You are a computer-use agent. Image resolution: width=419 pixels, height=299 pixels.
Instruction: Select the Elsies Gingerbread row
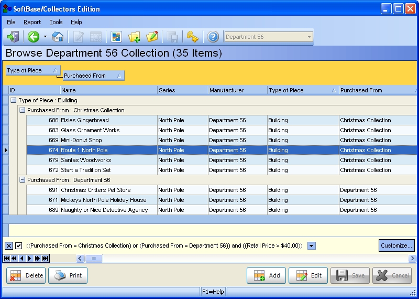pyautogui.click(x=222, y=121)
